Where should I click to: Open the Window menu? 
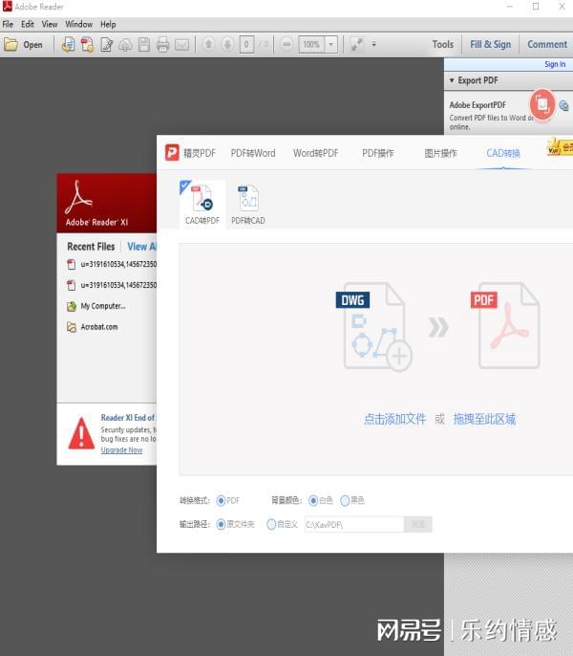[78, 24]
